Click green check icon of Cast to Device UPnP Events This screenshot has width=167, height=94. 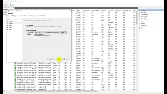pos(16,79)
